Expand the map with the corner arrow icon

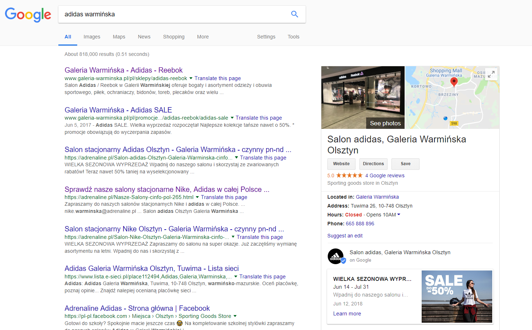pos(491,74)
